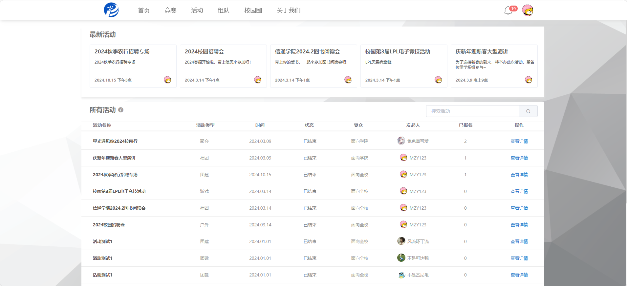Focus the 搜索活动 search field

[472, 111]
